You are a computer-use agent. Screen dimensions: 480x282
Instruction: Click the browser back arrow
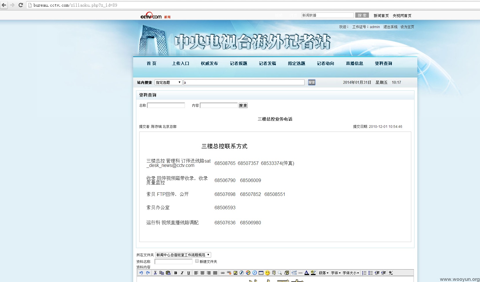4,5
